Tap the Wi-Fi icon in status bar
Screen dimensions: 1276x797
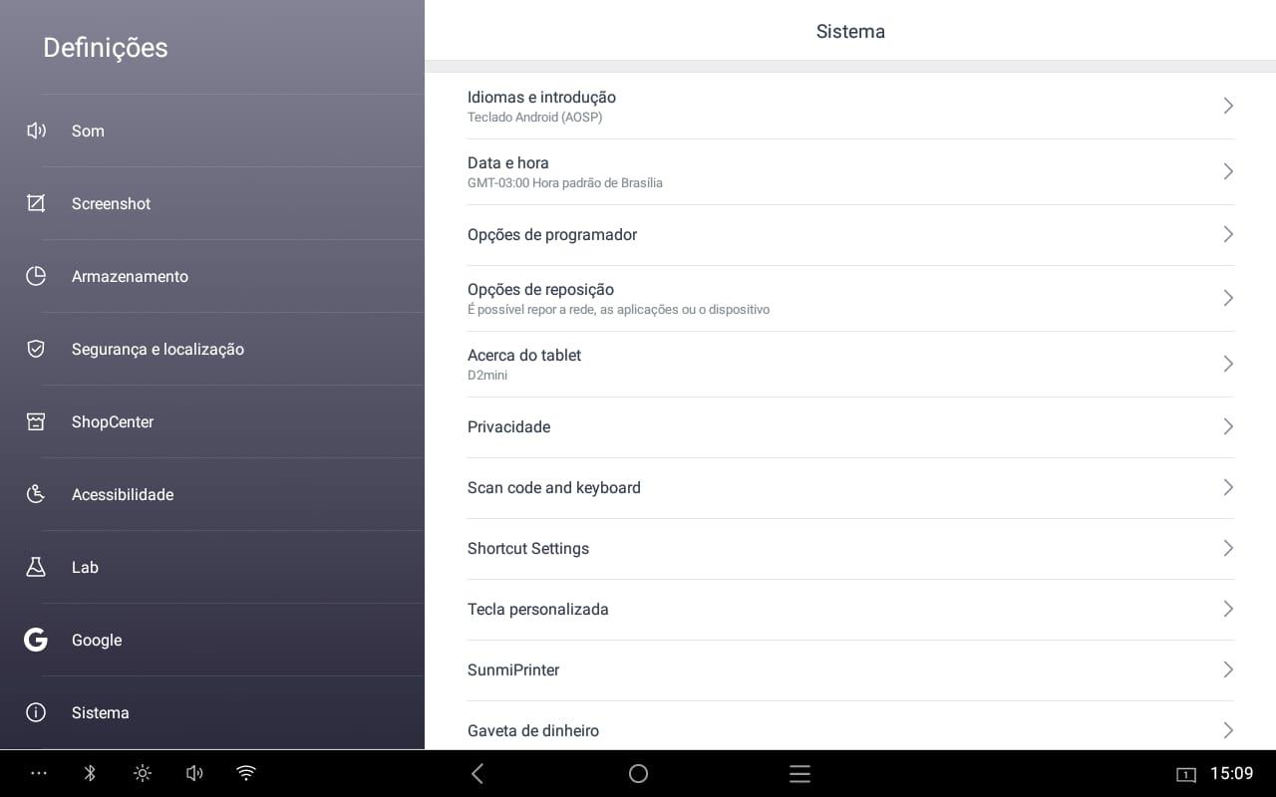coord(246,773)
